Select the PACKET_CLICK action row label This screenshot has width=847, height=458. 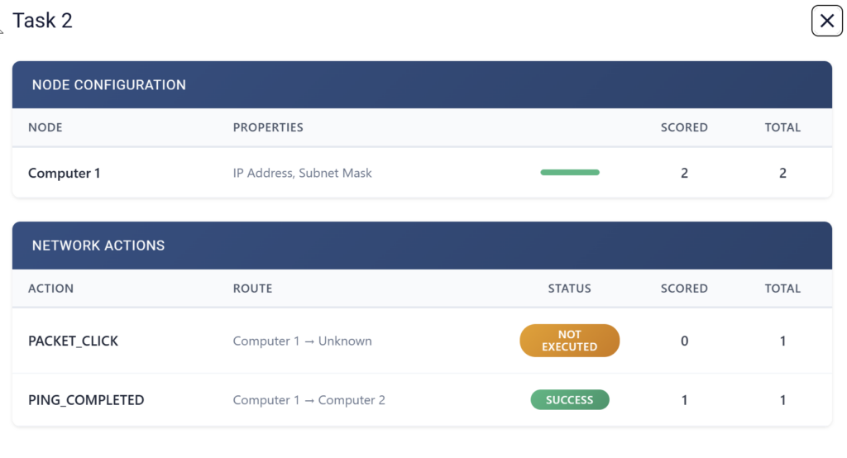[x=73, y=341]
